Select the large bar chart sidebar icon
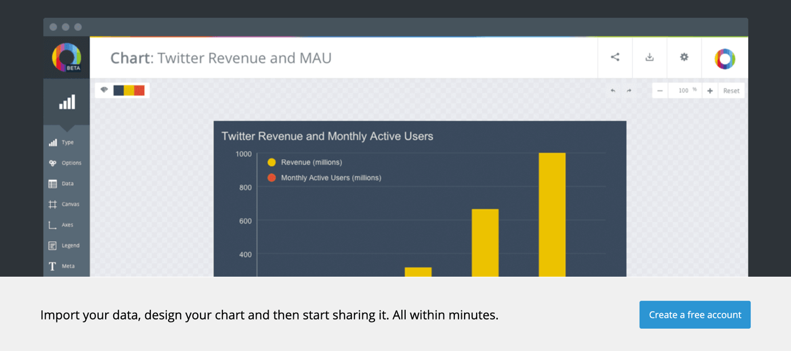The width and height of the screenshot is (791, 351). (x=67, y=102)
